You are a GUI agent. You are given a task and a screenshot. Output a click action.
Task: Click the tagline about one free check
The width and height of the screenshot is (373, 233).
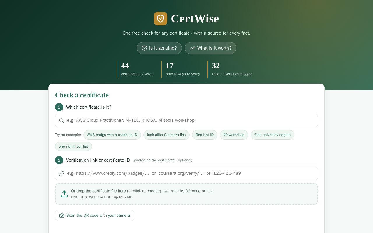click(186, 33)
